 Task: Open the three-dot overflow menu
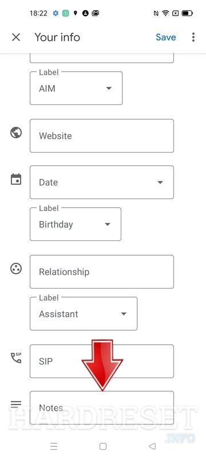pos(193,37)
